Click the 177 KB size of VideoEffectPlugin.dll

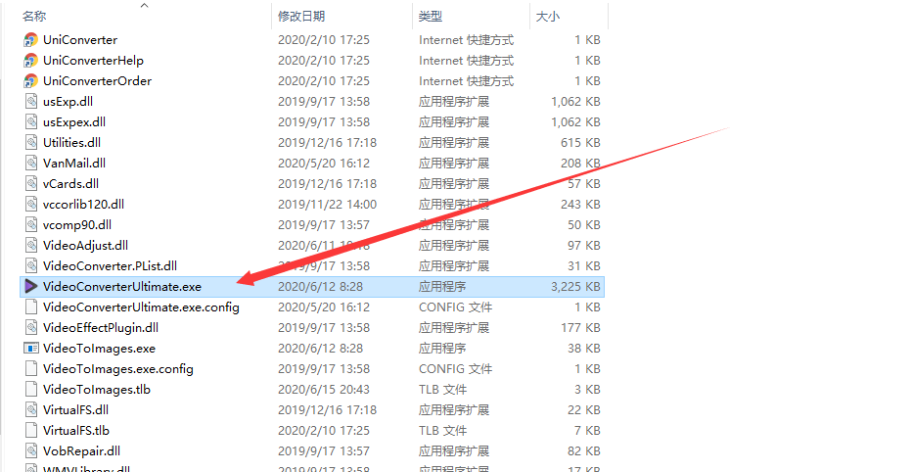tap(580, 328)
